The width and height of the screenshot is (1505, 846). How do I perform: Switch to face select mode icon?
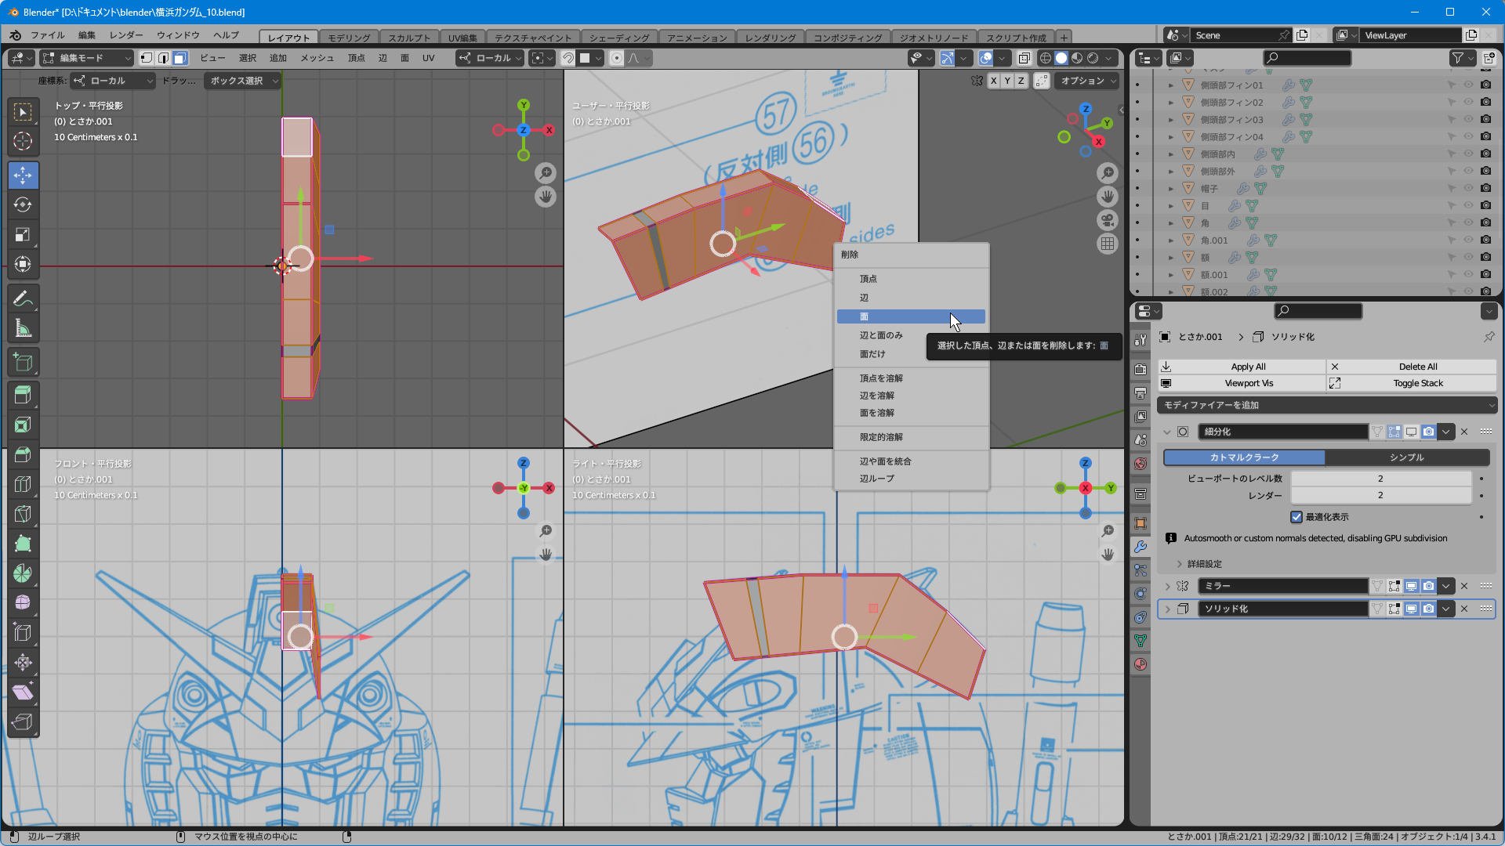(180, 58)
